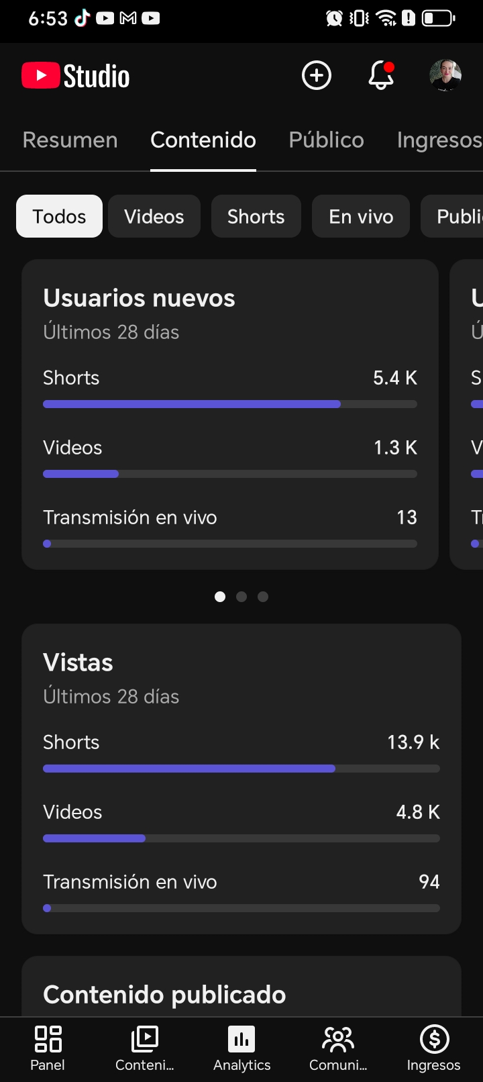This screenshot has height=1082, width=483.
Task: Select Analytics in bottom navigation
Action: point(241,1048)
